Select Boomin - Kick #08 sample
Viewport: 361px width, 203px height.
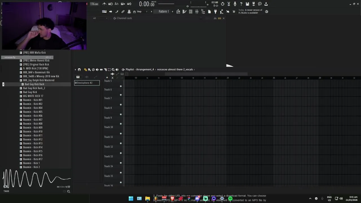coord(33,124)
